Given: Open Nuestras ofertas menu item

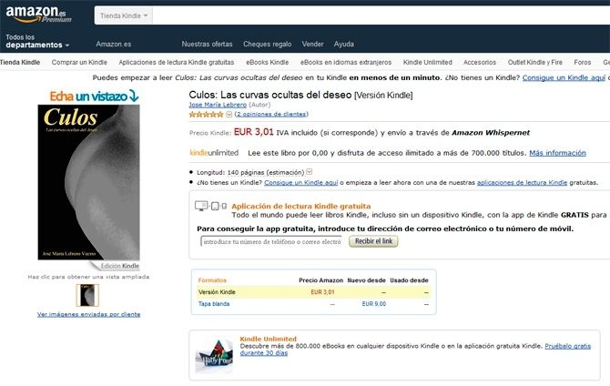Looking at the screenshot, I should [x=207, y=44].
